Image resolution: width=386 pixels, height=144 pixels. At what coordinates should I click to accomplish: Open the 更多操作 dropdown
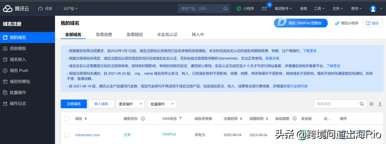(130, 104)
